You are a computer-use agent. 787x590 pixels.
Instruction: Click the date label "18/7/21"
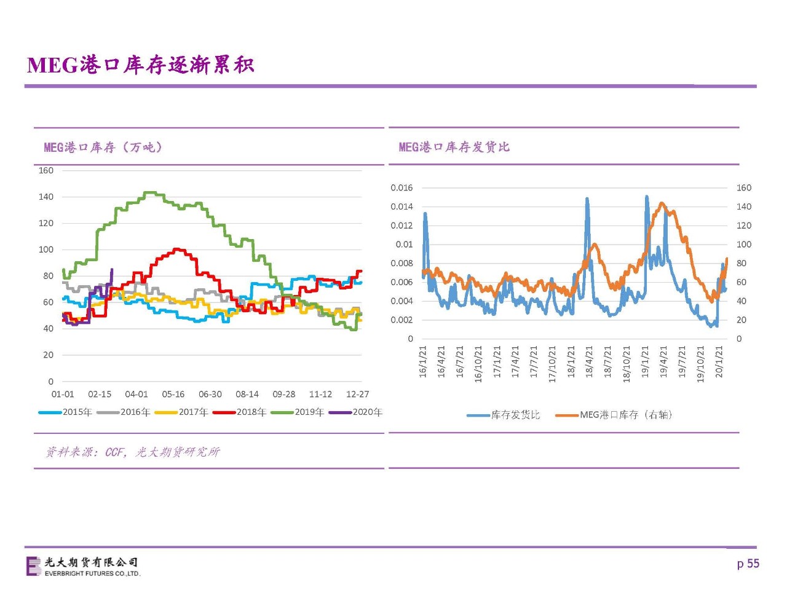pyautogui.click(x=608, y=361)
